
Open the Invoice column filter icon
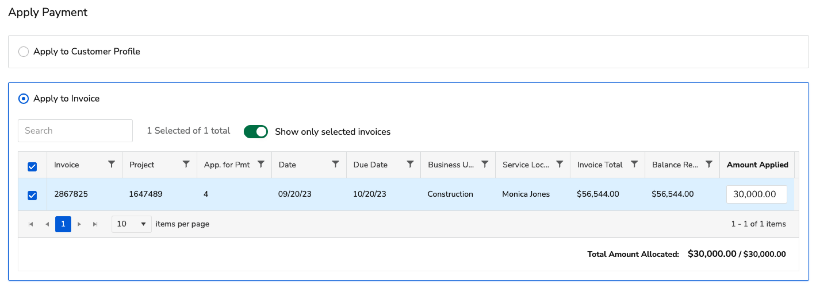point(112,164)
